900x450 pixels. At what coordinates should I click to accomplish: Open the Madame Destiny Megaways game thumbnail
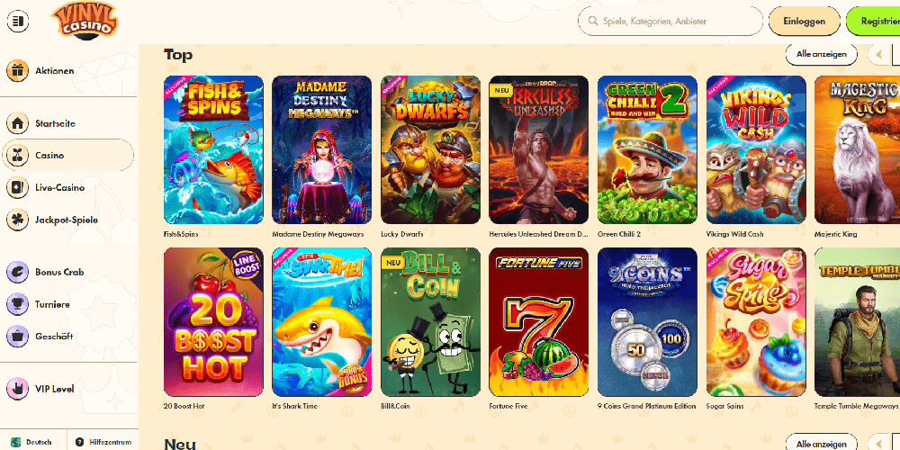[x=321, y=149]
